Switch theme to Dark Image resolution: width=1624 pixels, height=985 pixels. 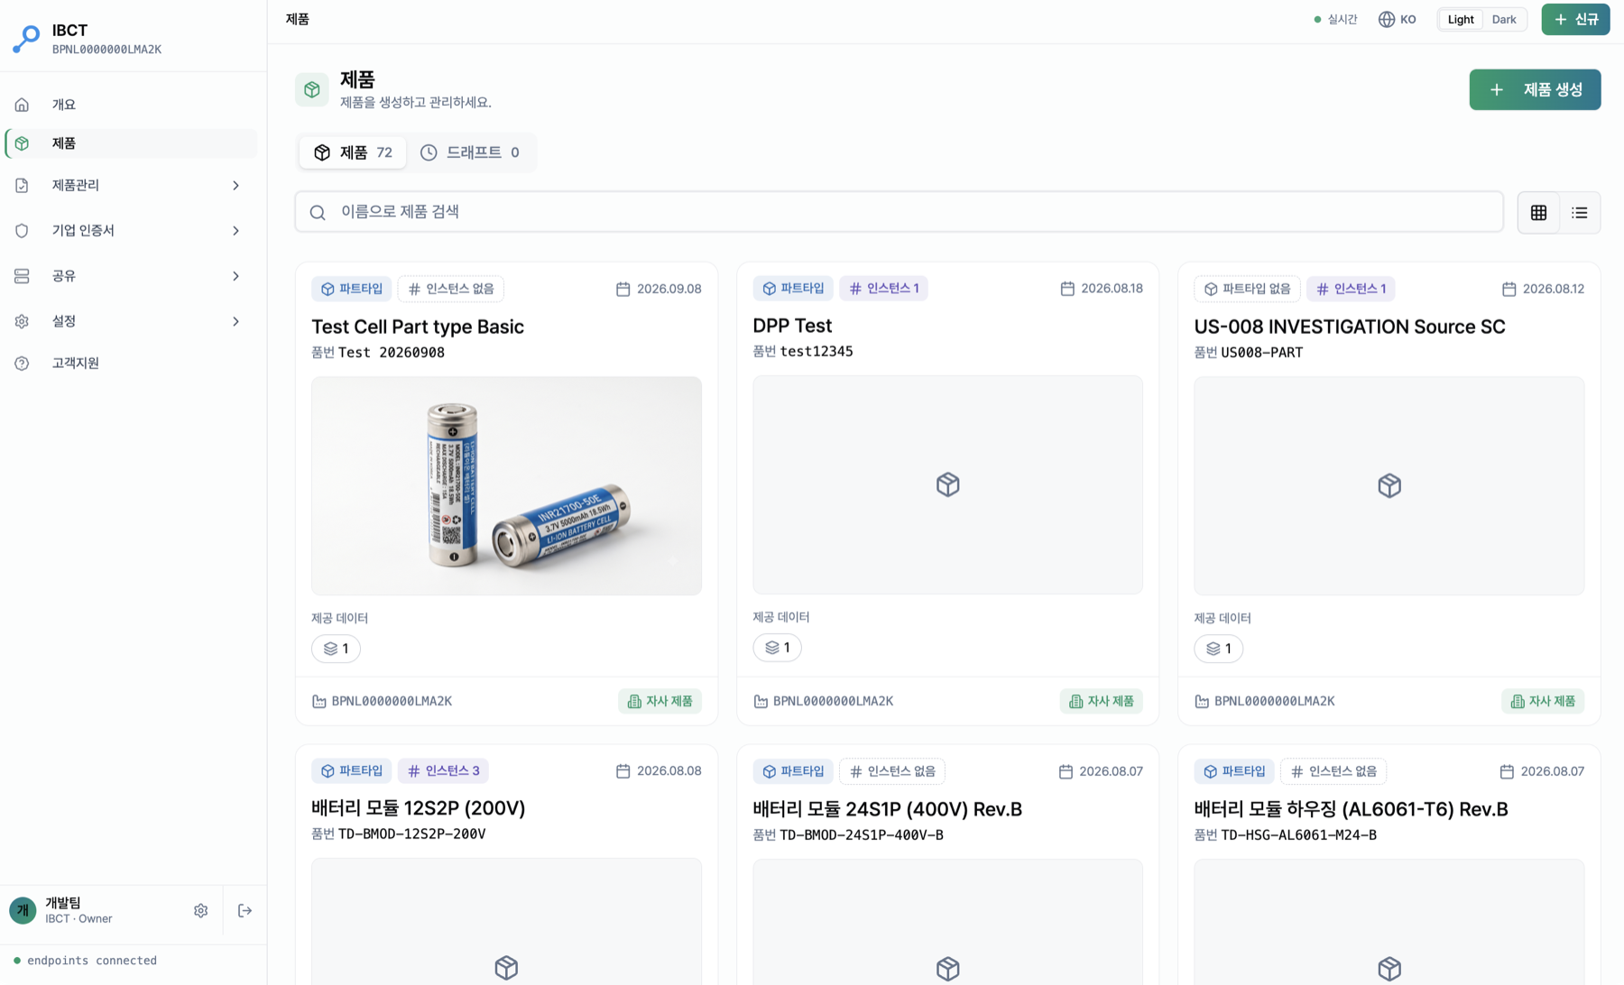[1504, 20]
